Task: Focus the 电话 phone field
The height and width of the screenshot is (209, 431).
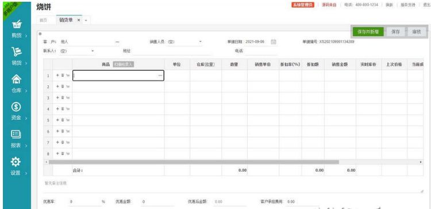Action: tap(261, 51)
